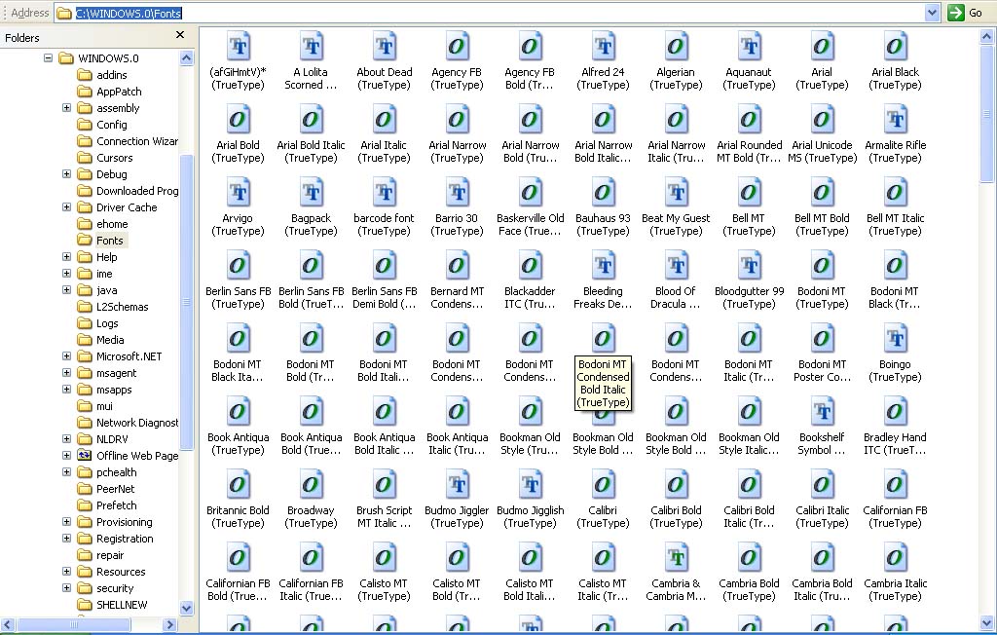Select the Fonts folder in tree
This screenshot has width=997, height=635.
[109, 241]
